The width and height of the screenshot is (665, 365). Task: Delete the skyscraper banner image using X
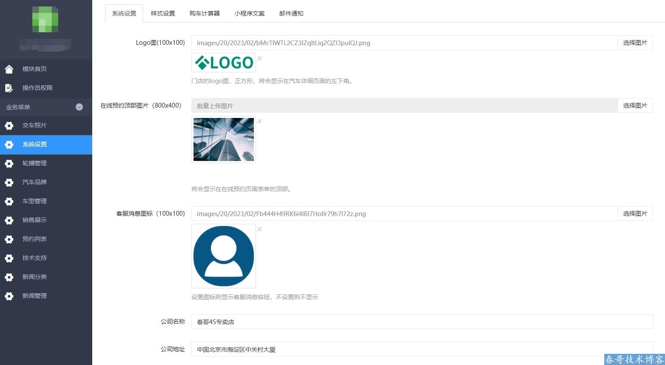(x=259, y=121)
